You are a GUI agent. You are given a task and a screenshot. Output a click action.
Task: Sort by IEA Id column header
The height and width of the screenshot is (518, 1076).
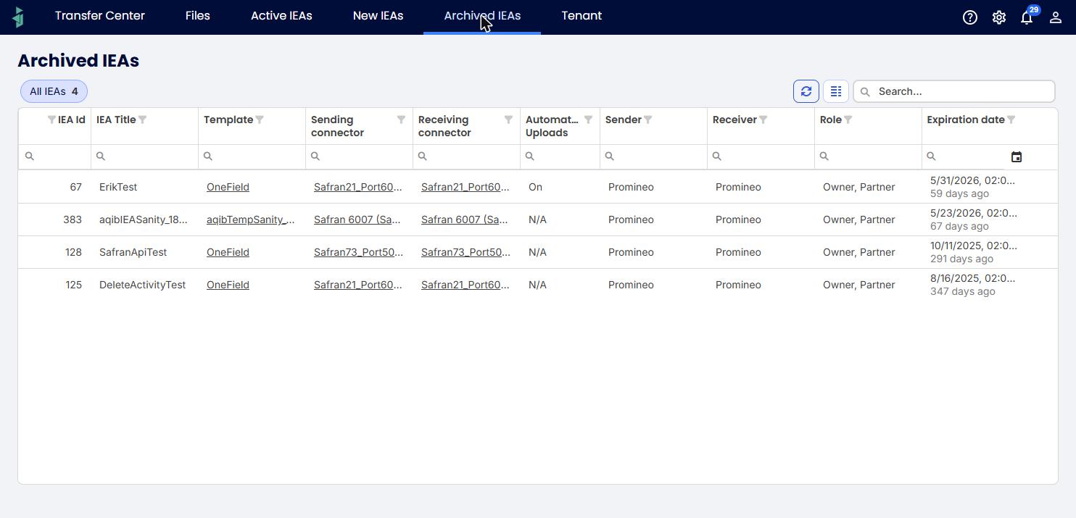72,120
